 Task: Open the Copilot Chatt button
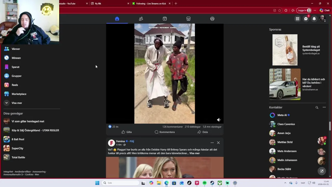[x=324, y=10]
